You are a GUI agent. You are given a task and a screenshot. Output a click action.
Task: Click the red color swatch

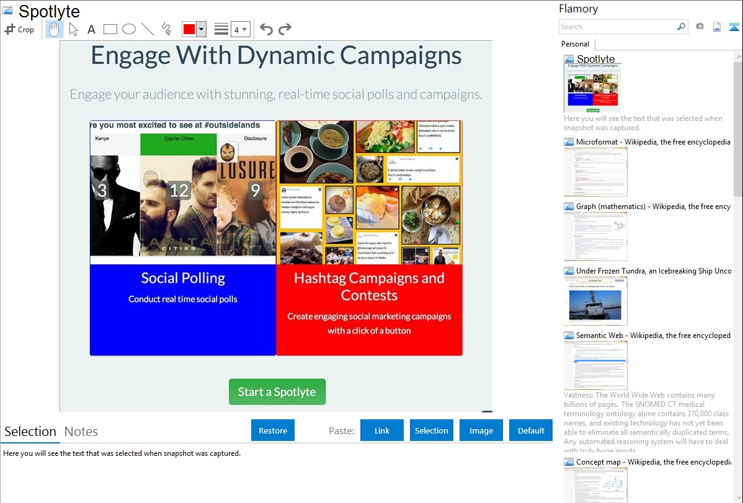tap(189, 29)
